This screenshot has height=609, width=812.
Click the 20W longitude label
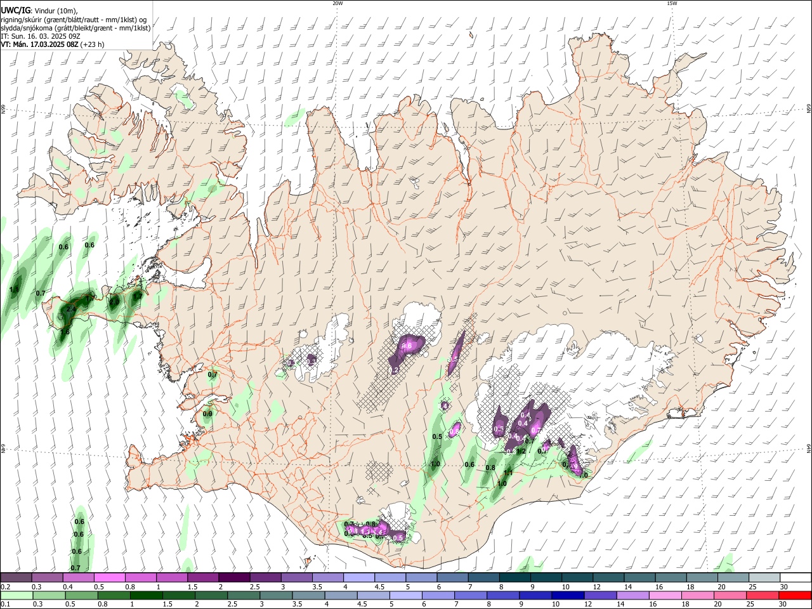coord(337,3)
